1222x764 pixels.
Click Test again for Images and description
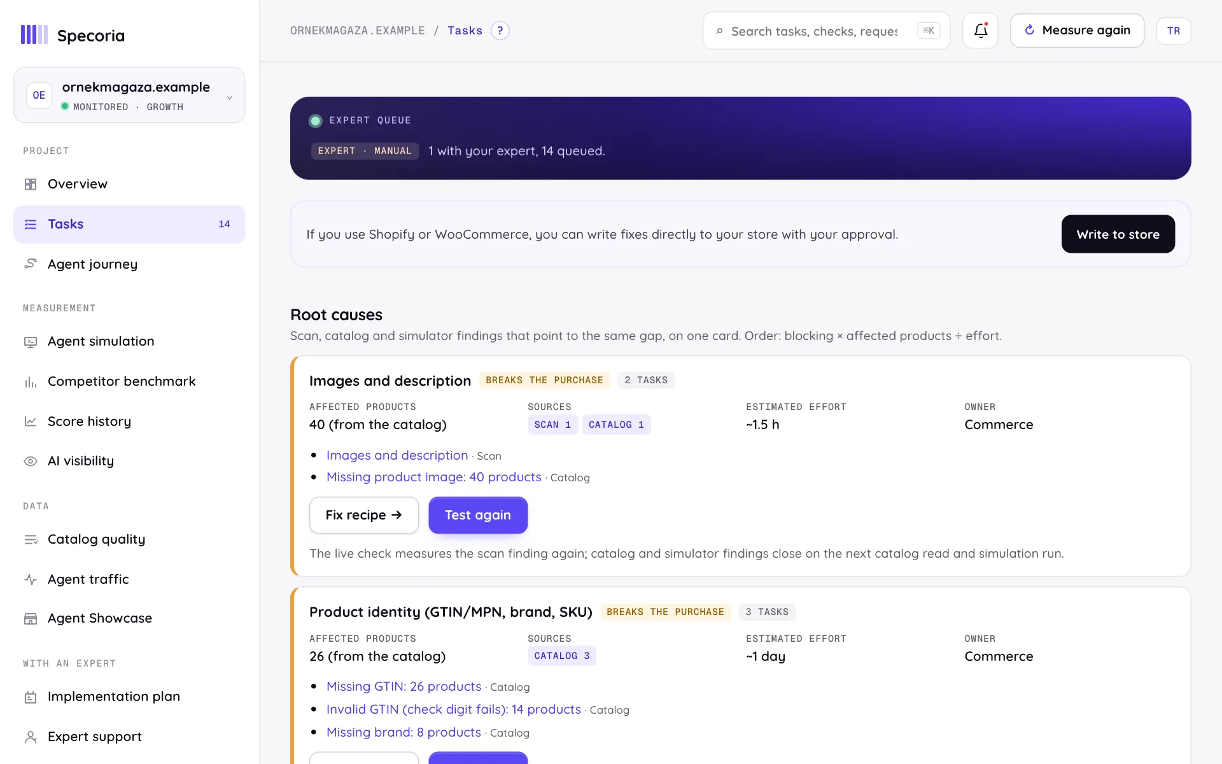tap(478, 515)
